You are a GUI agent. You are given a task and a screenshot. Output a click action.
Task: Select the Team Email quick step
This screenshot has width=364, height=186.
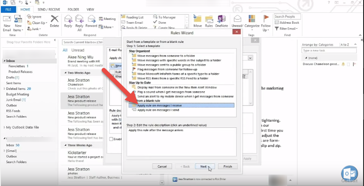(132, 22)
